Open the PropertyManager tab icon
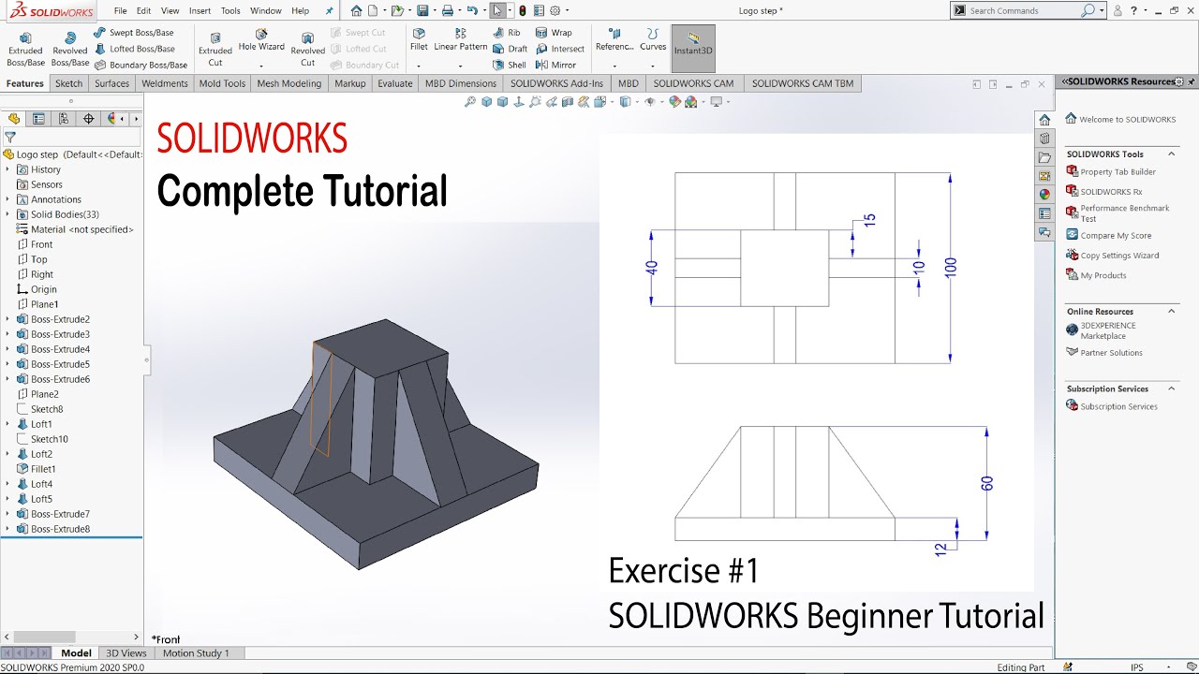Image resolution: width=1199 pixels, height=674 pixels. (x=38, y=119)
